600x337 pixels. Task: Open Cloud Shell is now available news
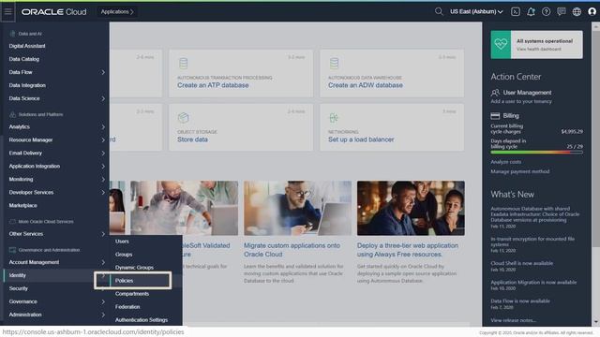(521, 263)
